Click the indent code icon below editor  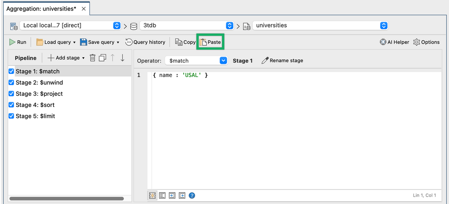pyautogui.click(x=172, y=196)
